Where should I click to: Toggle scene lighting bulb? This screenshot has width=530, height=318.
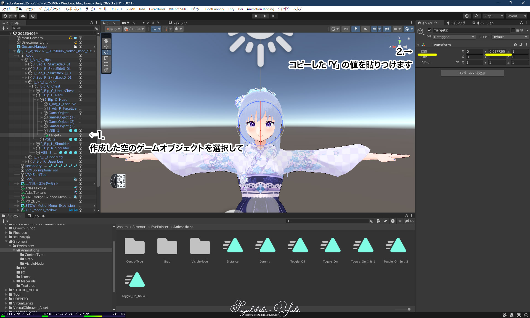click(356, 29)
